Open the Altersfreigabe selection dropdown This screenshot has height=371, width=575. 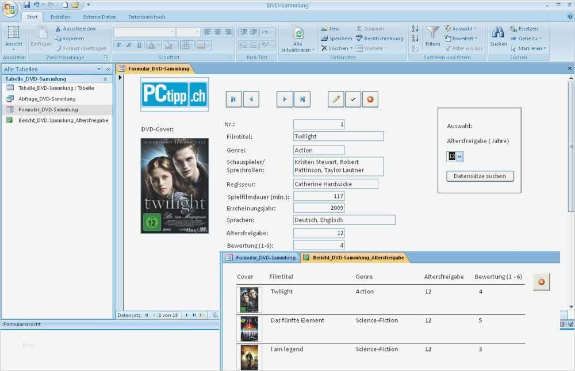pos(459,156)
